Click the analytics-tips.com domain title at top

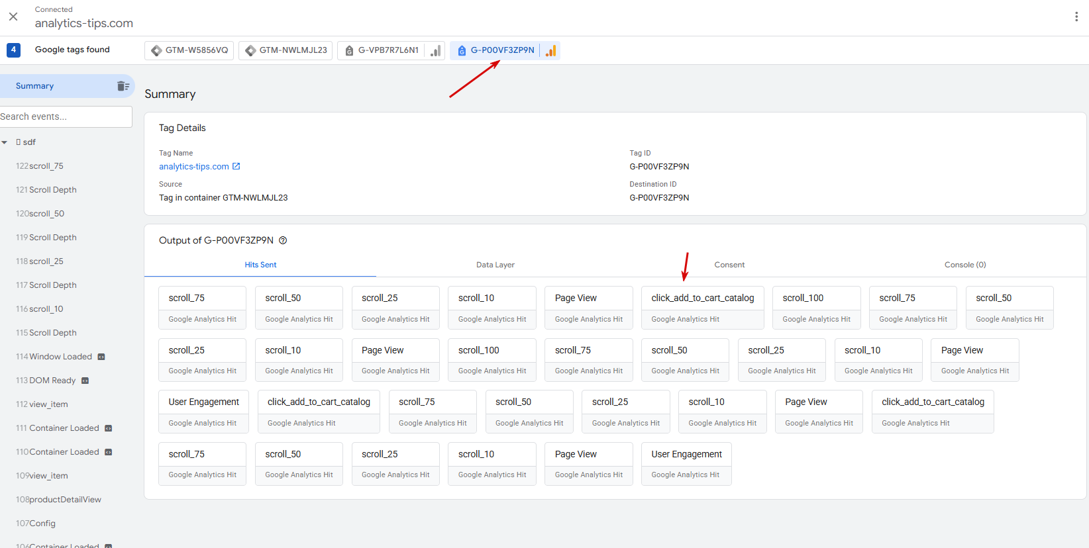pos(84,23)
